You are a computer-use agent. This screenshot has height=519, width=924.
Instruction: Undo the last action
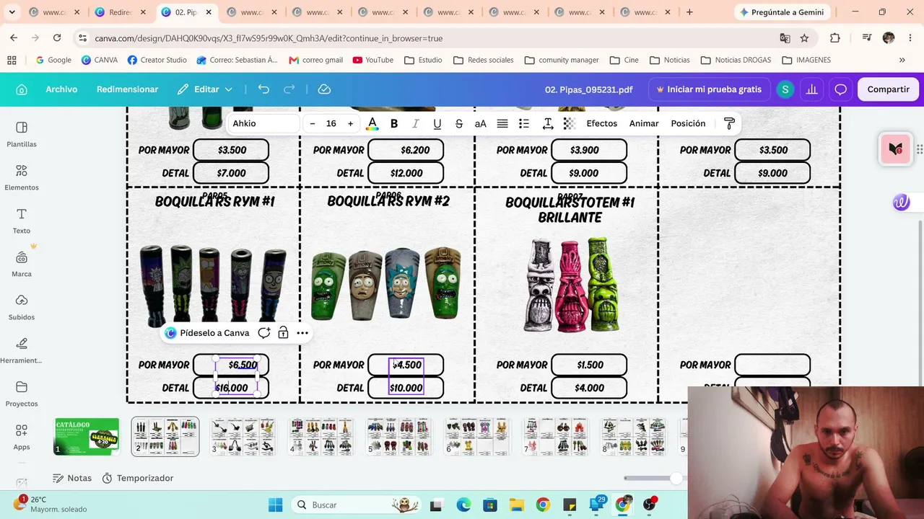click(x=263, y=89)
